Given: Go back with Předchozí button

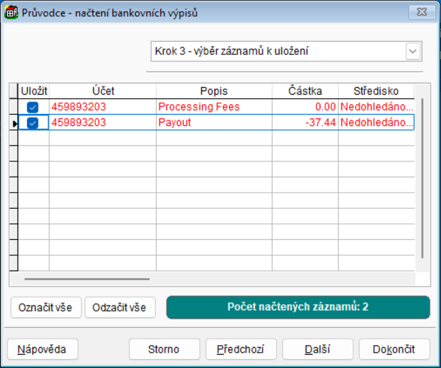Looking at the screenshot, I should (241, 349).
